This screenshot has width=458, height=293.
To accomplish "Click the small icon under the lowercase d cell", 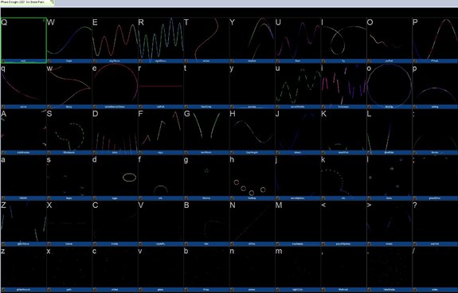I will [x=95, y=198].
